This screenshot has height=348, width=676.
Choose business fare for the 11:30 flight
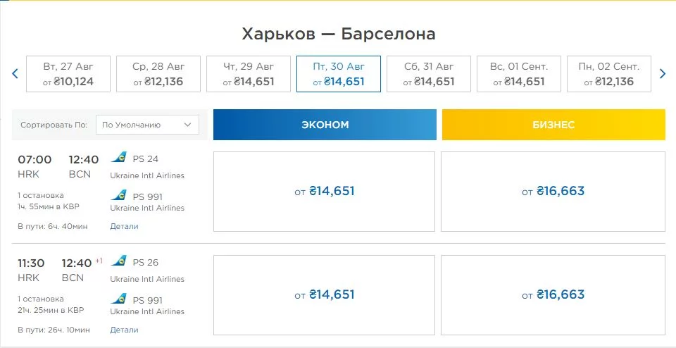point(553,294)
